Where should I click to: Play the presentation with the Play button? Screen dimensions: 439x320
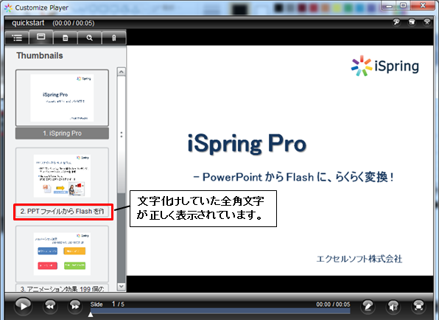24,306
